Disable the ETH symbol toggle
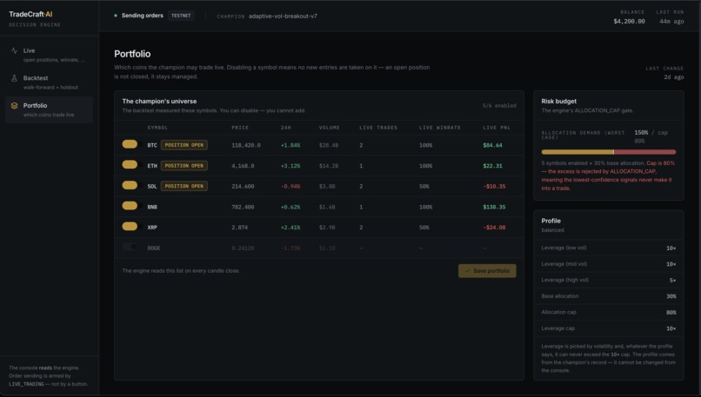The width and height of the screenshot is (701, 397). click(130, 165)
